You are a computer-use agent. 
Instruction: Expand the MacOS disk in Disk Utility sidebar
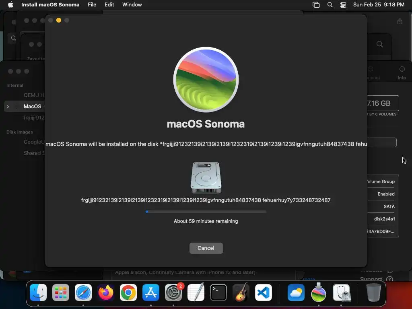(x=8, y=107)
